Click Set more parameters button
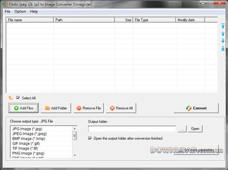The image size is (228, 170). click(x=196, y=150)
